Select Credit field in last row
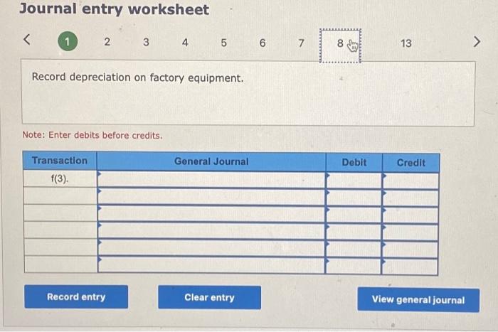Screen dimensions: 498x332 point(410,267)
